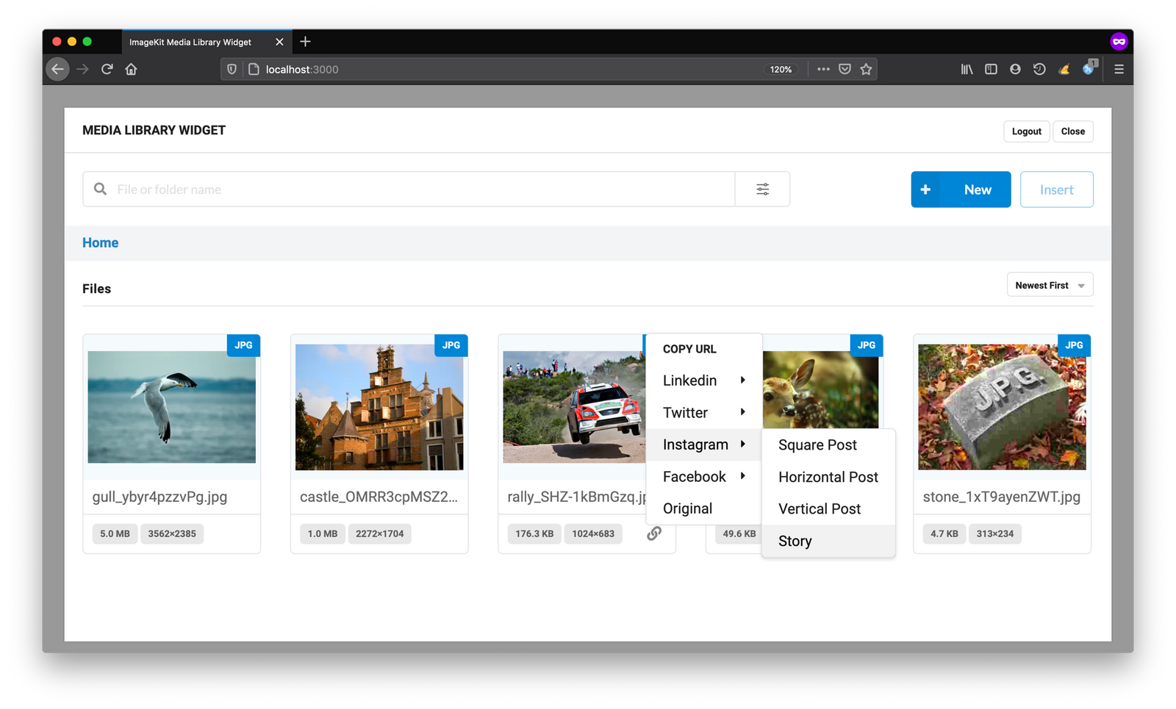Screen dimensions: 1176x709
Task: Click the plus icon on the New button
Action: 926,189
